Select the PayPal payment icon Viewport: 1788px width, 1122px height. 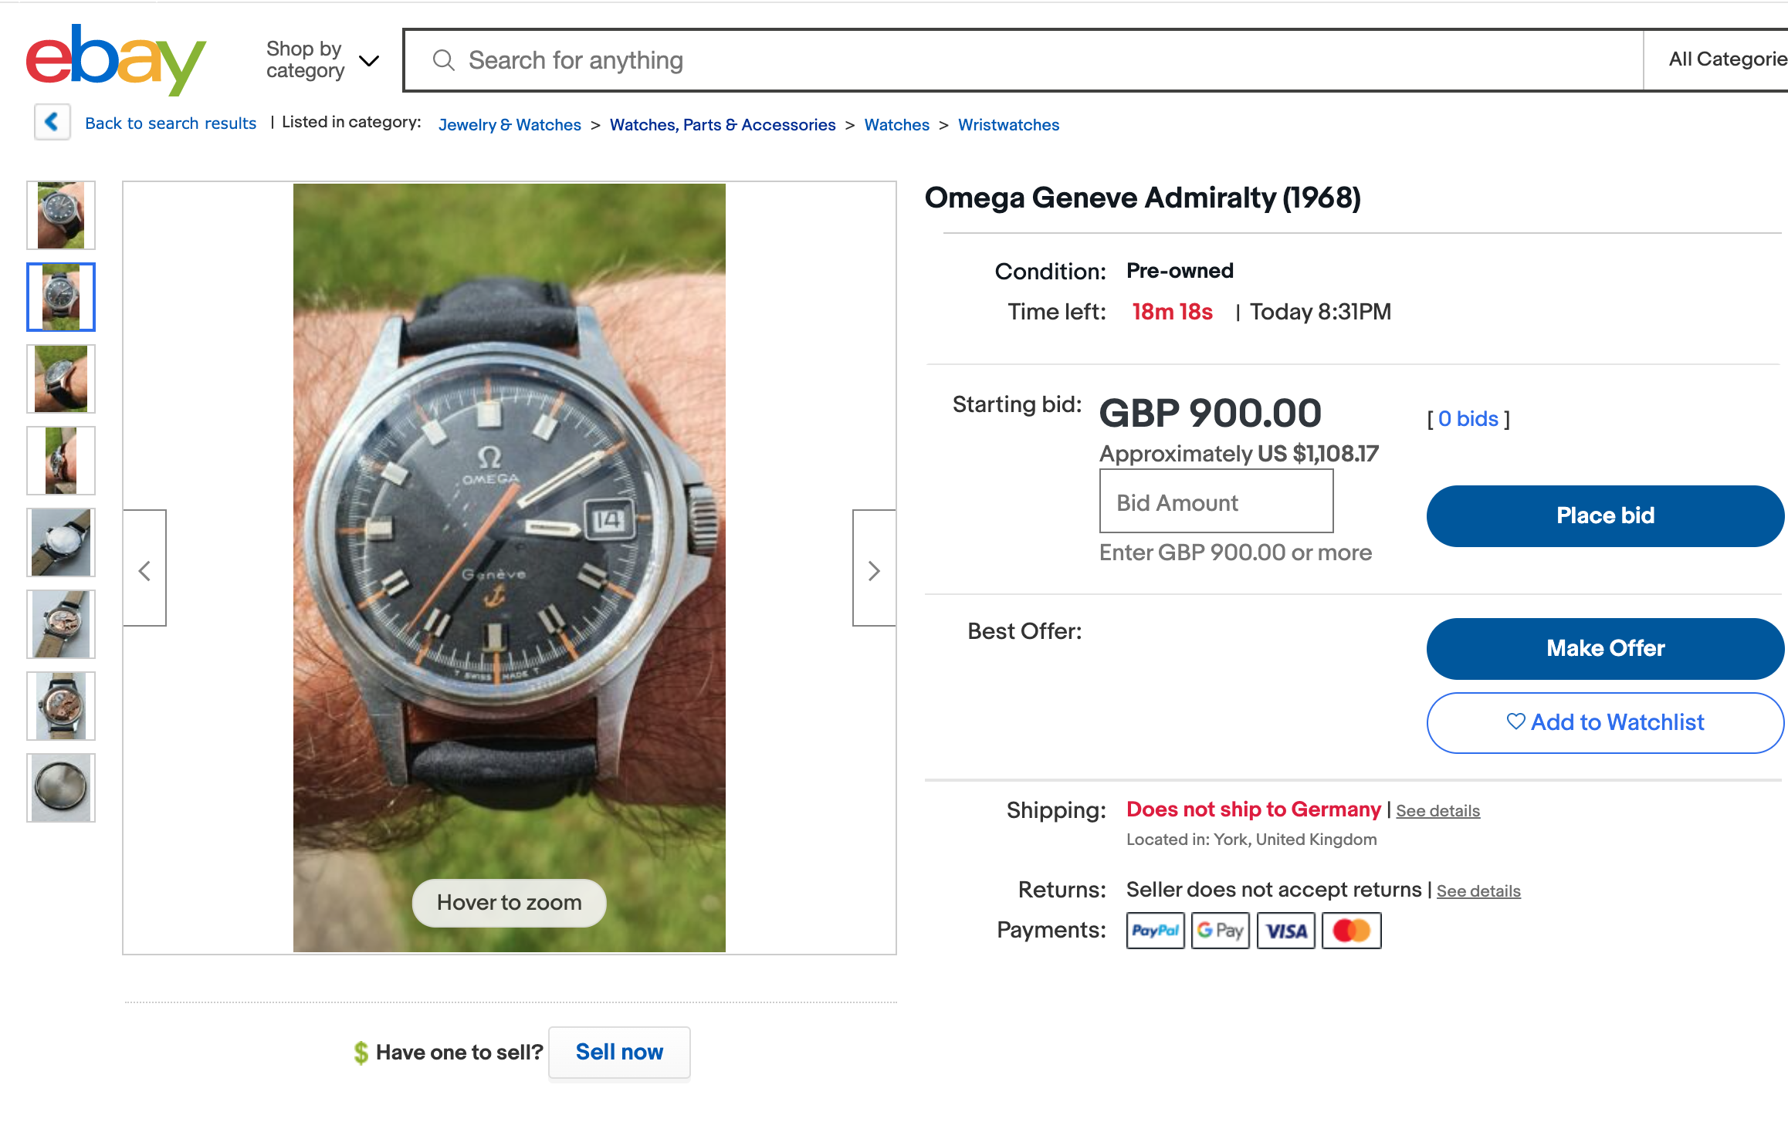pyautogui.click(x=1155, y=931)
